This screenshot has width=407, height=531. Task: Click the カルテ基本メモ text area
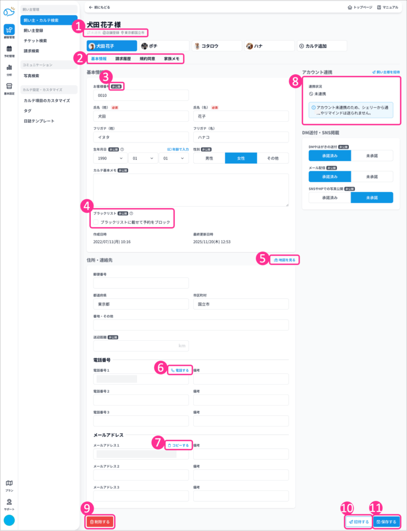pyautogui.click(x=191, y=189)
